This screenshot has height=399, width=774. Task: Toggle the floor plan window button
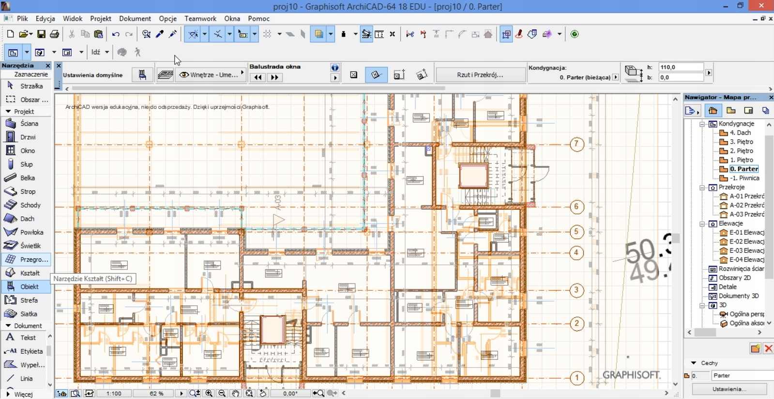[x=13, y=52]
